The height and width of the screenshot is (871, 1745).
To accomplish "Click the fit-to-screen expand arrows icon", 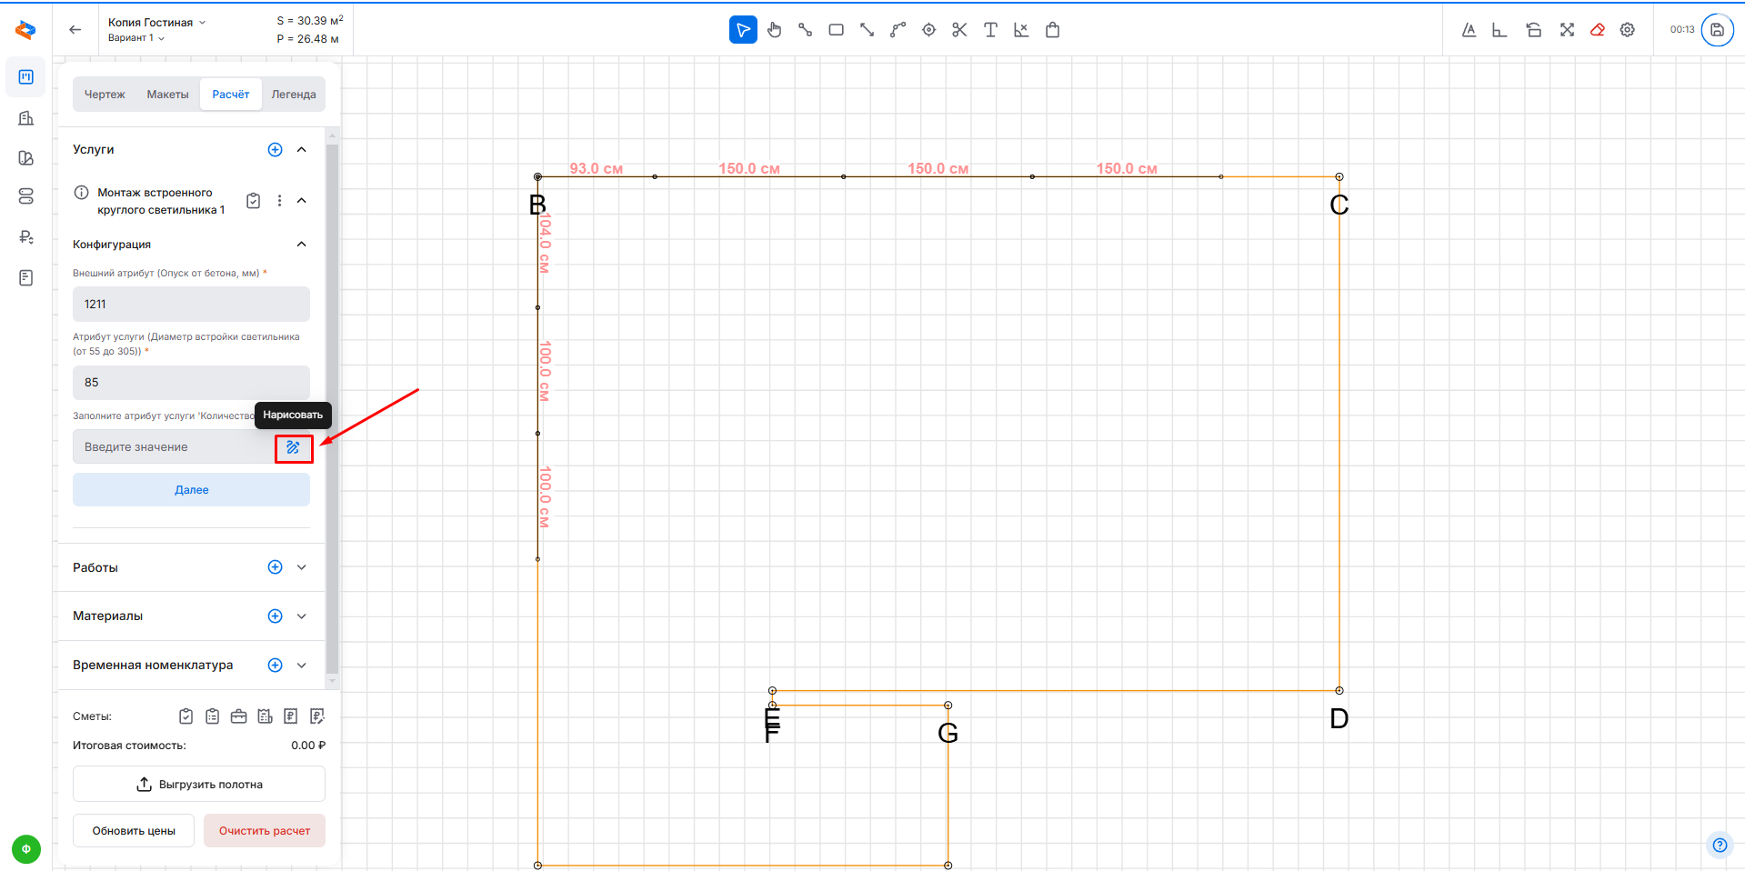I will pos(1567,30).
